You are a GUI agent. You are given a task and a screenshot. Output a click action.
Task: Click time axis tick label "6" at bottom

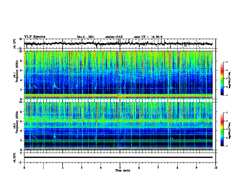click(139, 168)
